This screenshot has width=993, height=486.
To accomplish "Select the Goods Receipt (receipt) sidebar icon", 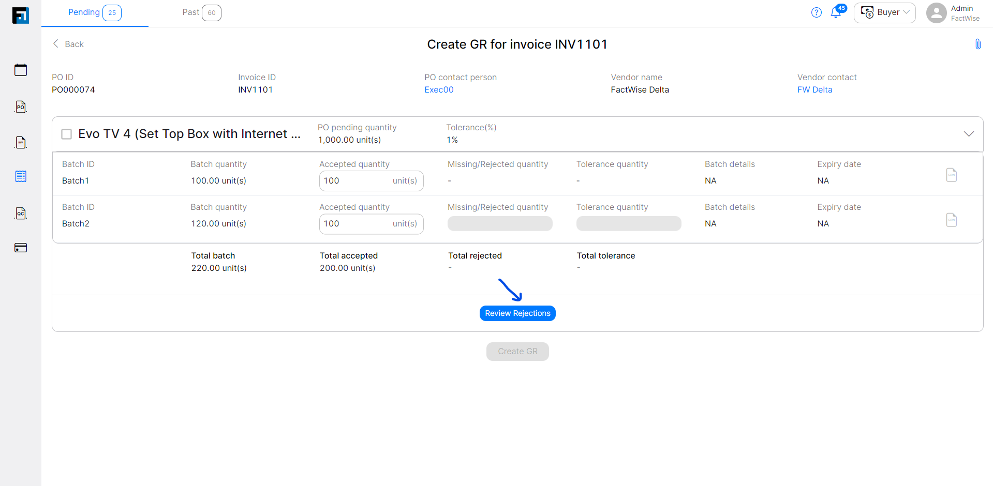I will 20,176.
